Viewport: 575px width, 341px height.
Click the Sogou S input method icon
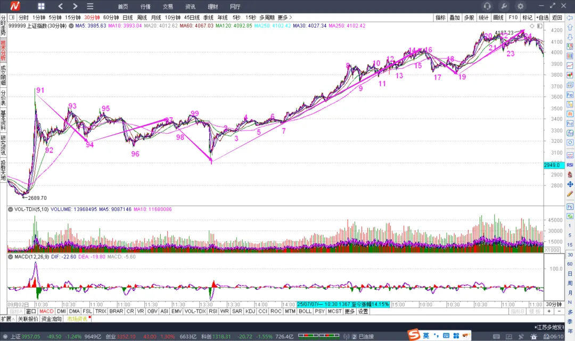[x=414, y=335]
